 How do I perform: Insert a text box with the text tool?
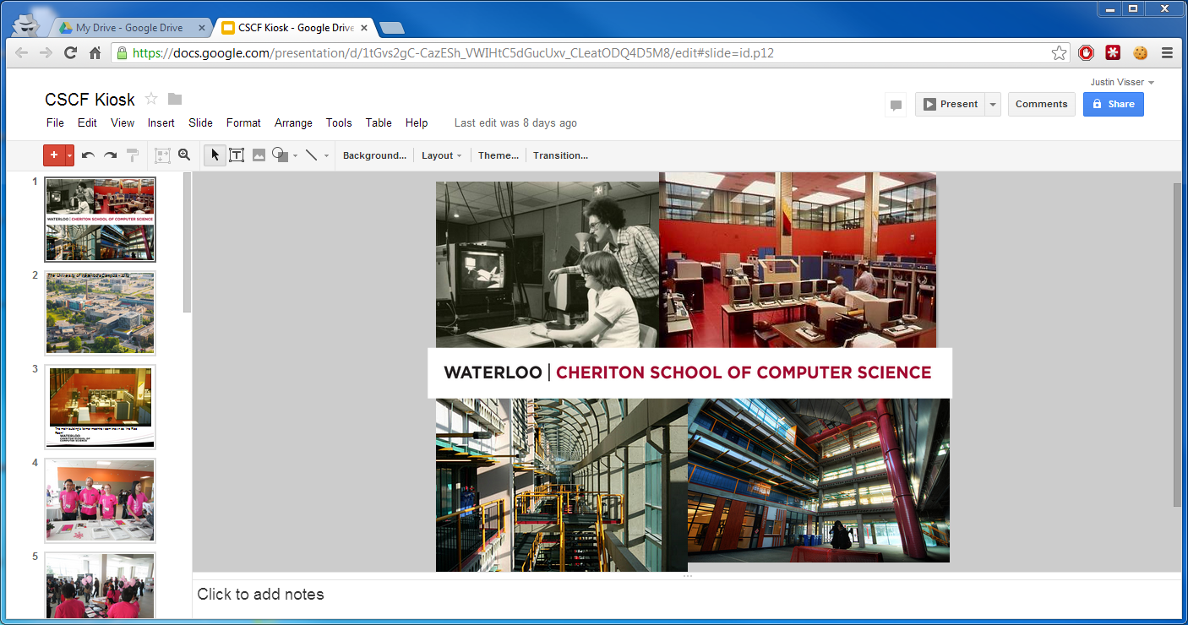(x=237, y=155)
